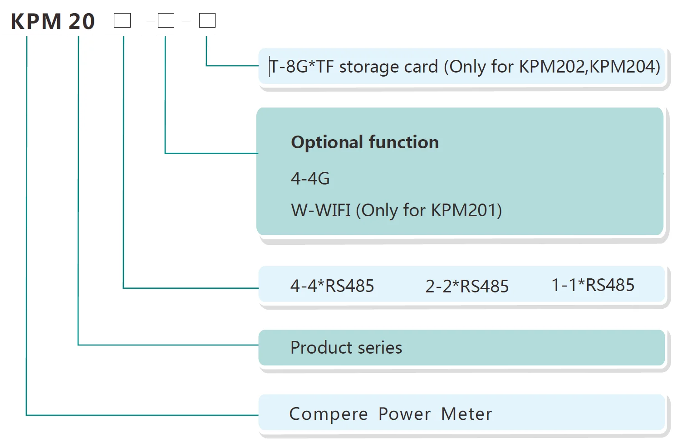Image resolution: width=697 pixels, height=447 pixels.
Task: Choose the 2-2*RS485 option
Action: click(467, 287)
